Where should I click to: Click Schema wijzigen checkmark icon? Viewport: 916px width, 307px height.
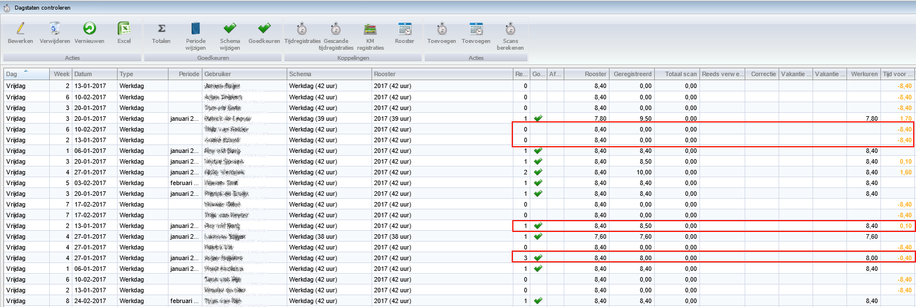click(230, 29)
